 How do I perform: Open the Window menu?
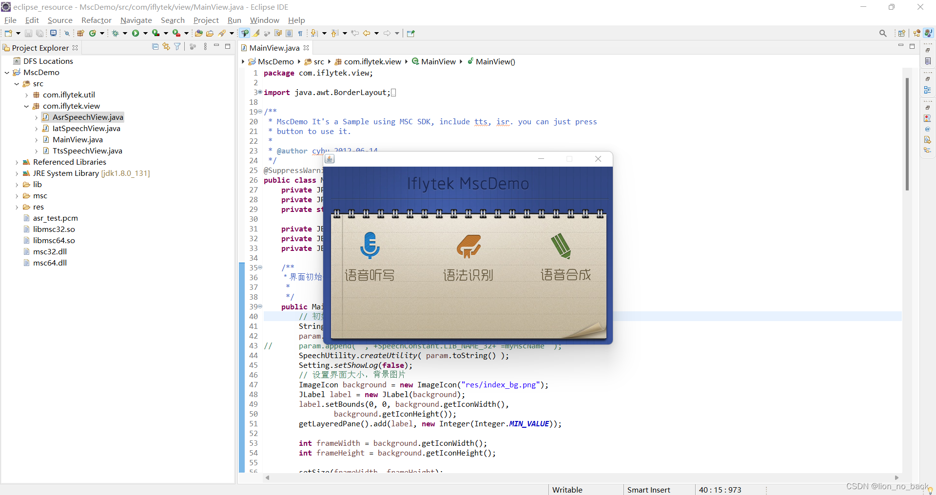point(264,20)
